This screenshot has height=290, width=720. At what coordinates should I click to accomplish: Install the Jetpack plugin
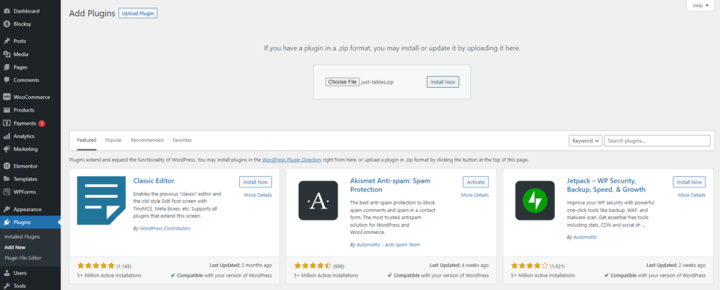point(689,182)
